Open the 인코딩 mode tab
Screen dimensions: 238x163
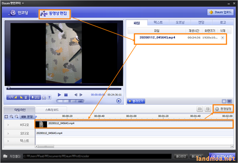click(x=19, y=13)
